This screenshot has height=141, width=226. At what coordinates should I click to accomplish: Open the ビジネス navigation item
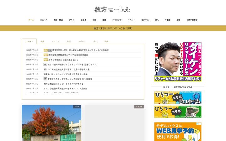[x=145, y=20]
